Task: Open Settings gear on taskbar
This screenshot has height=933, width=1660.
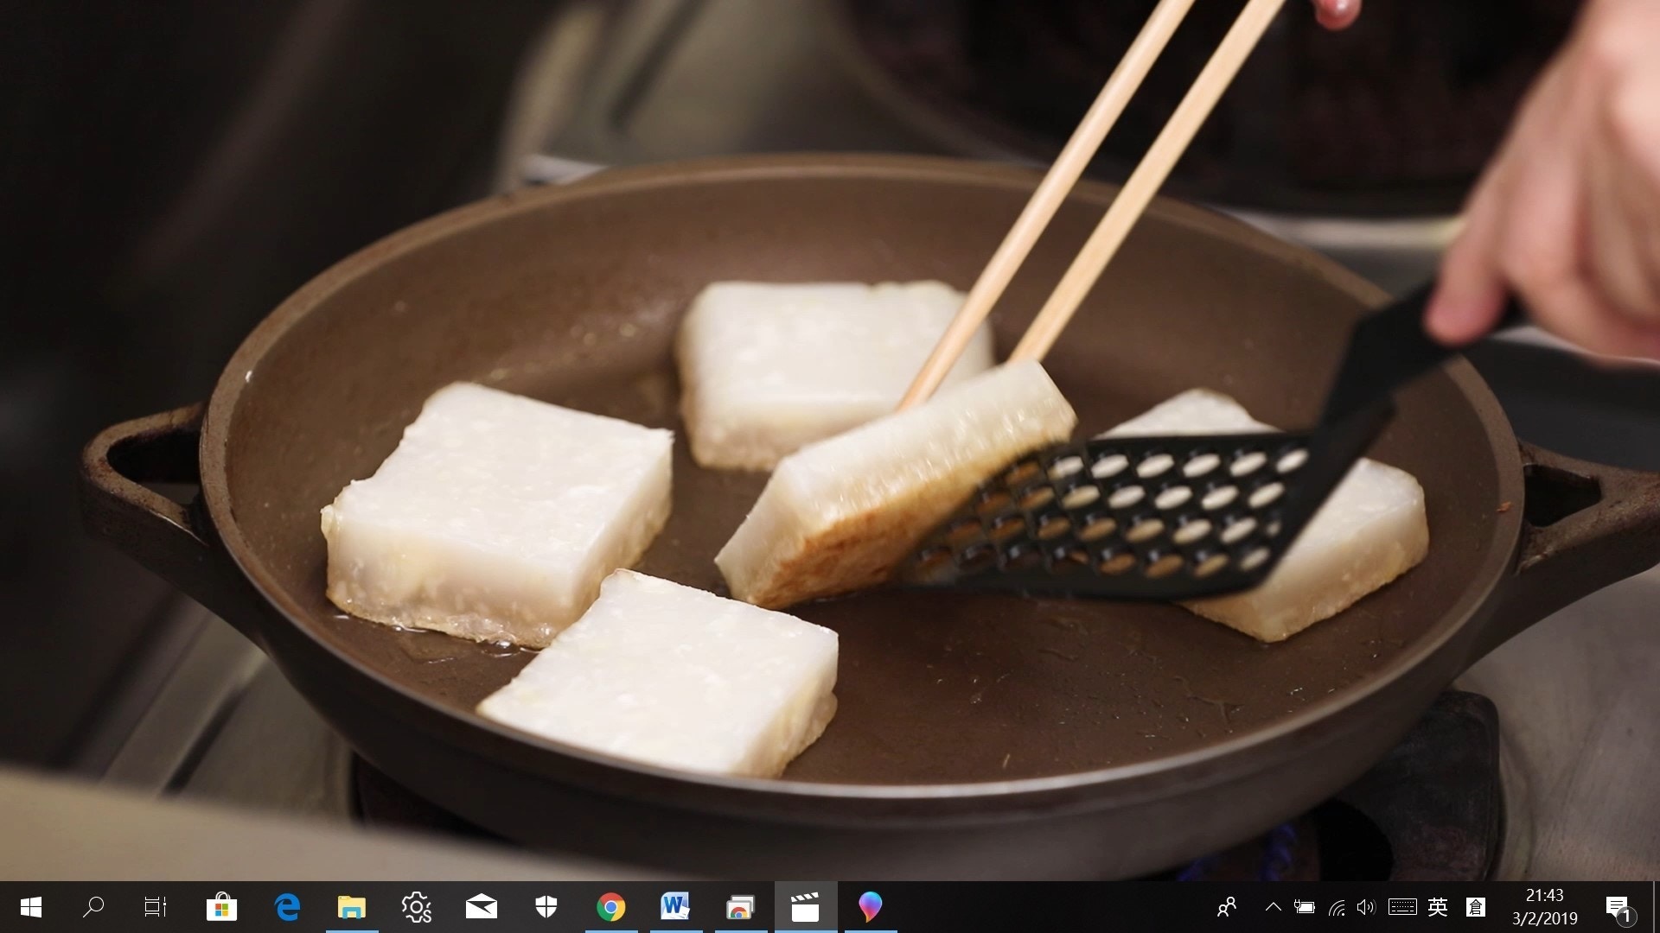Action: point(416,907)
